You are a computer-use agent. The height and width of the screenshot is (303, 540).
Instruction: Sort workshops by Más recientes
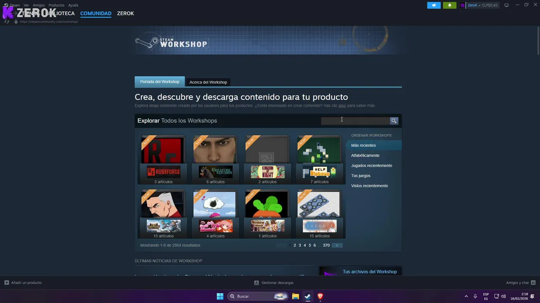click(373, 145)
